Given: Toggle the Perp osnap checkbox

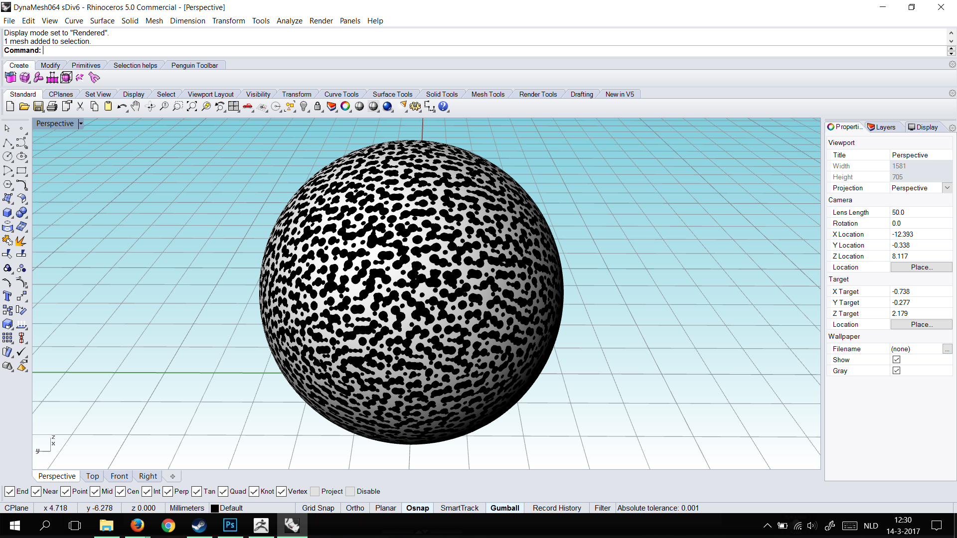Looking at the screenshot, I should point(167,492).
